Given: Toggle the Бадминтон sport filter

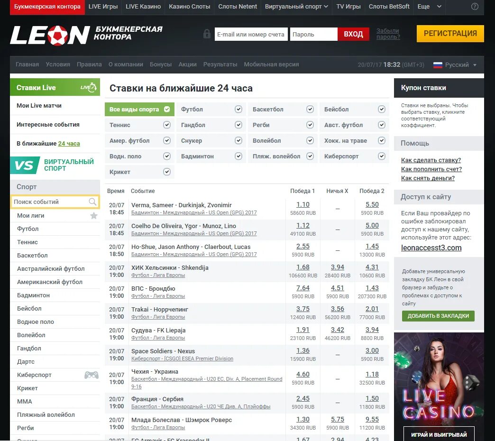Looking at the screenshot, I should click(211, 156).
